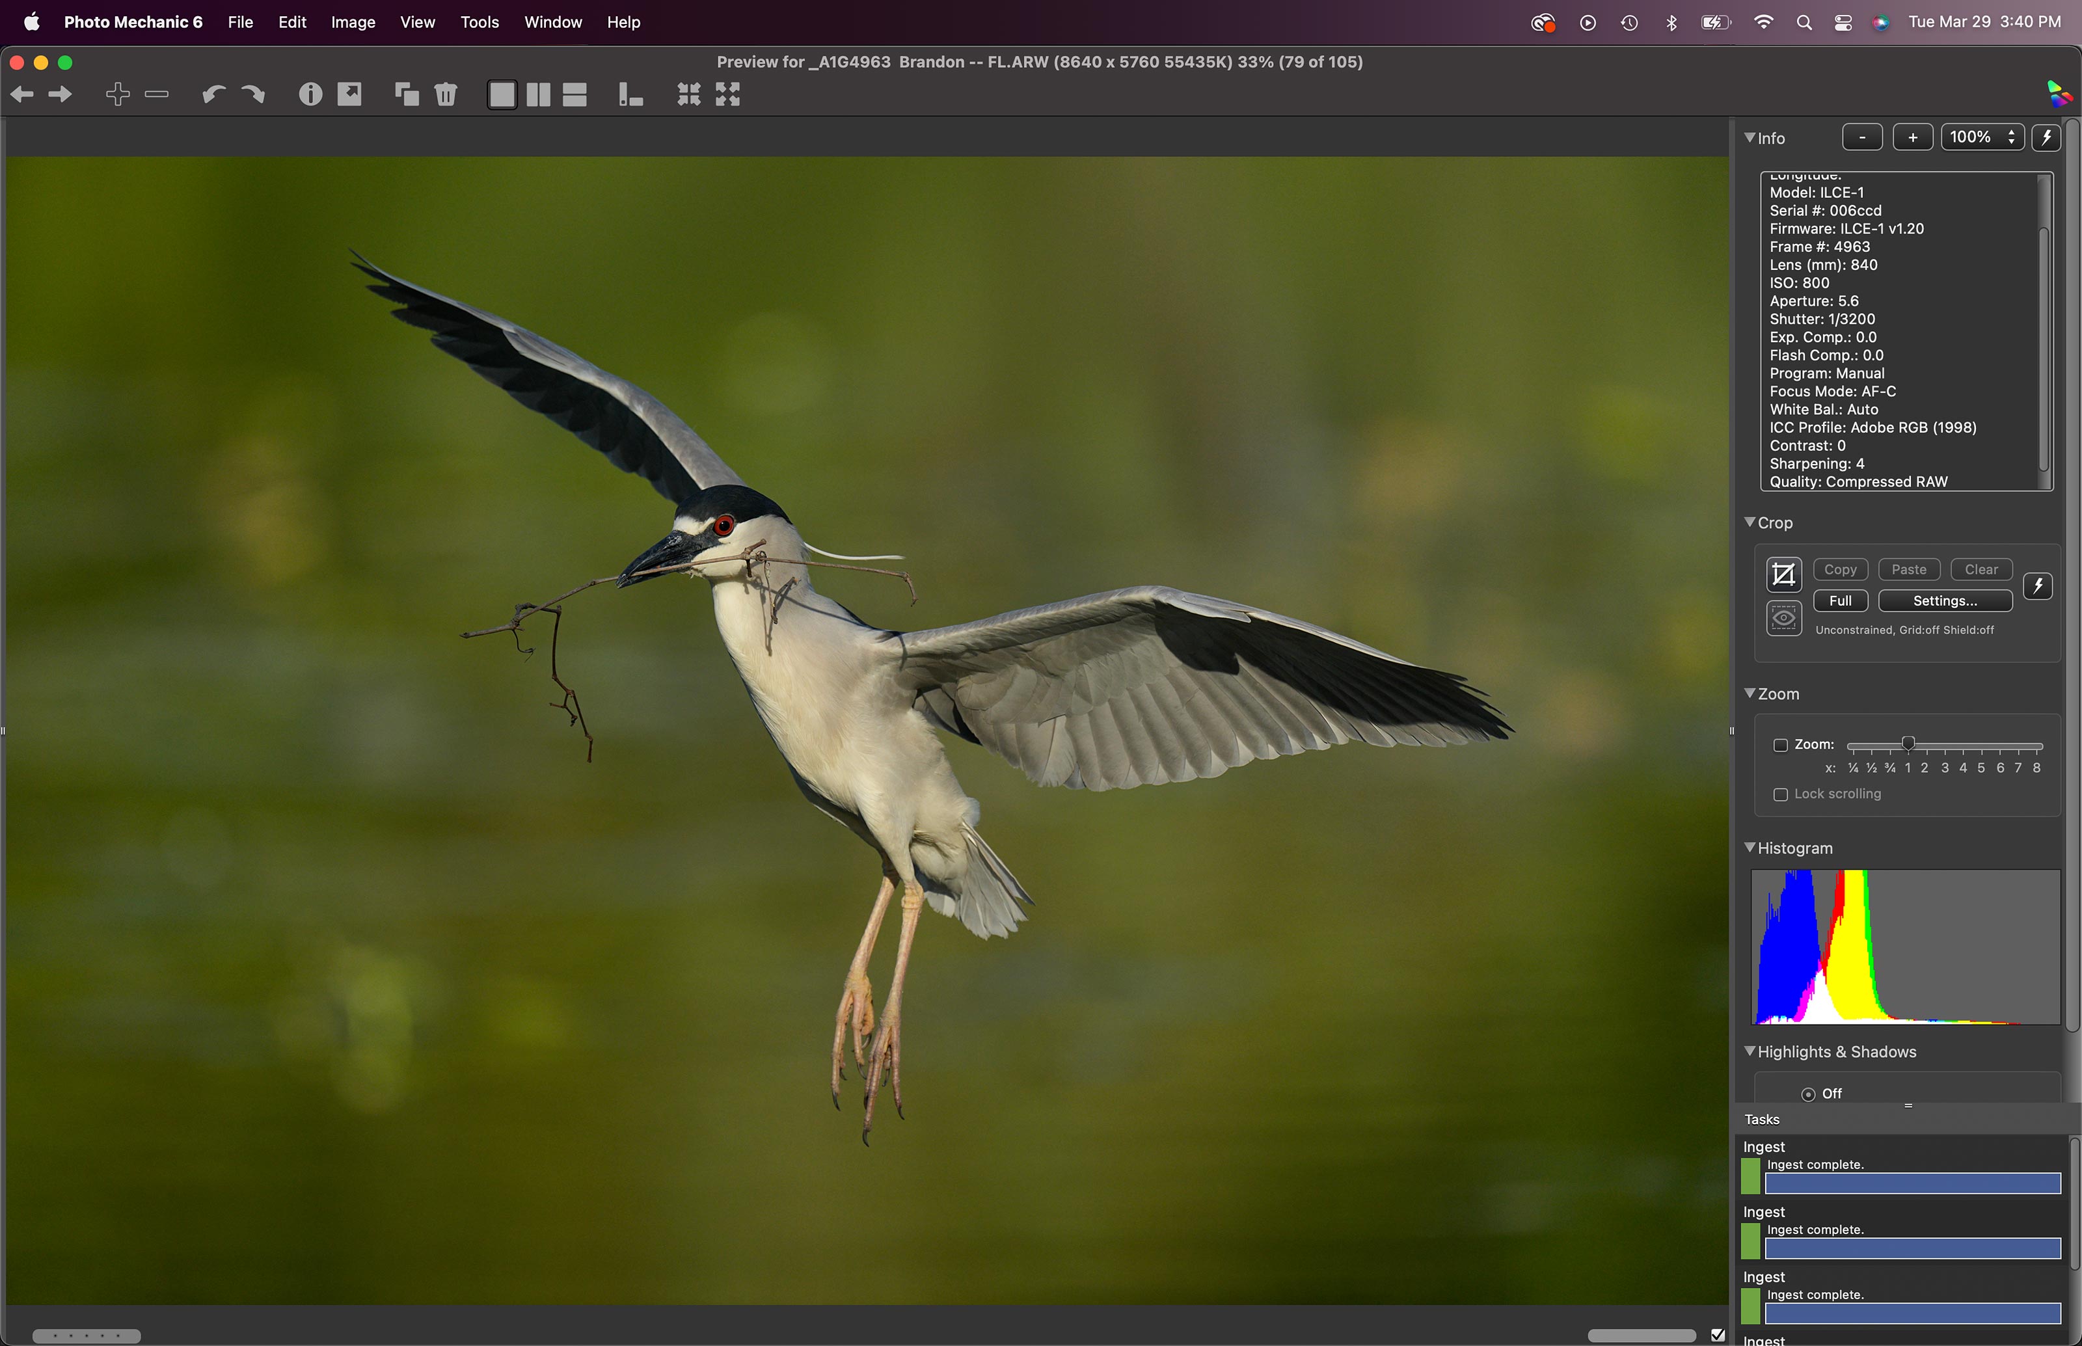
Task: Open the image info (i) icon
Action: 310,94
